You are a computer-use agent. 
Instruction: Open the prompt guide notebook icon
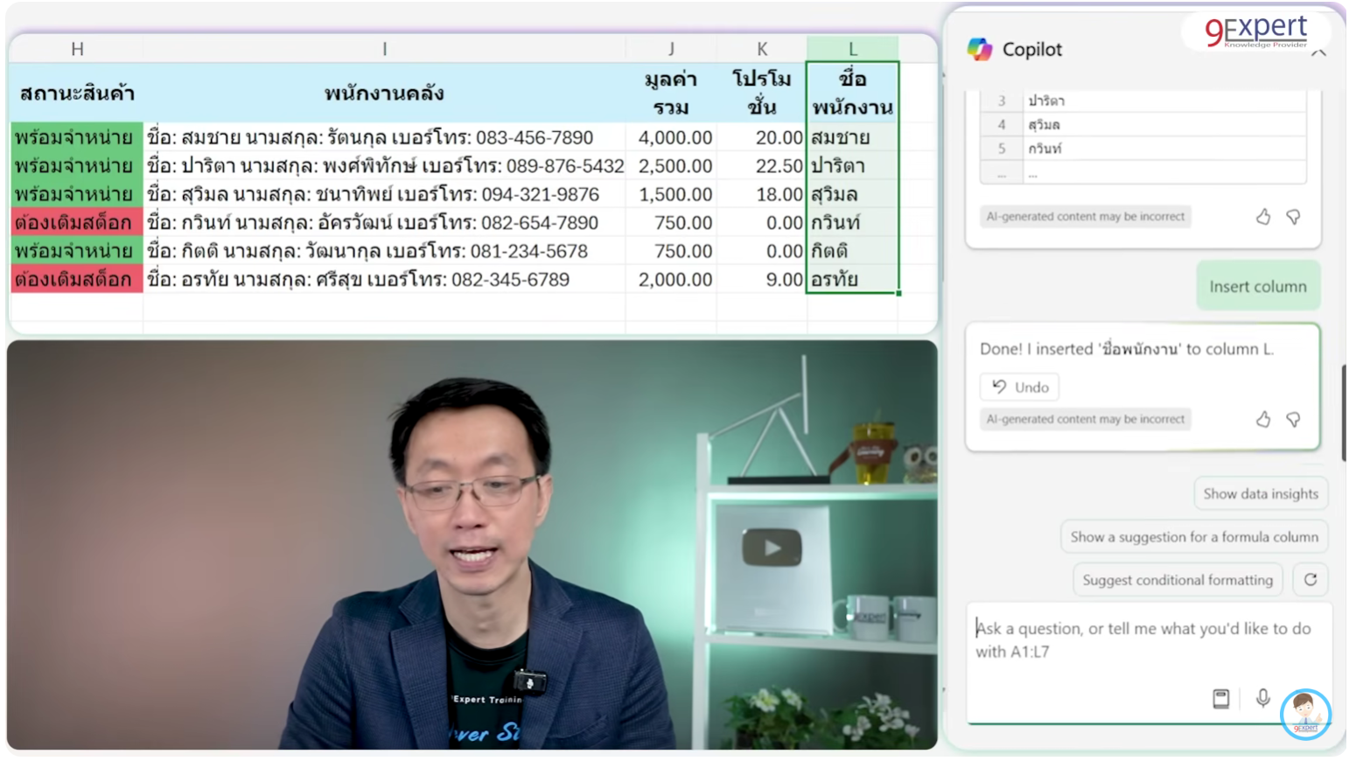(1221, 698)
